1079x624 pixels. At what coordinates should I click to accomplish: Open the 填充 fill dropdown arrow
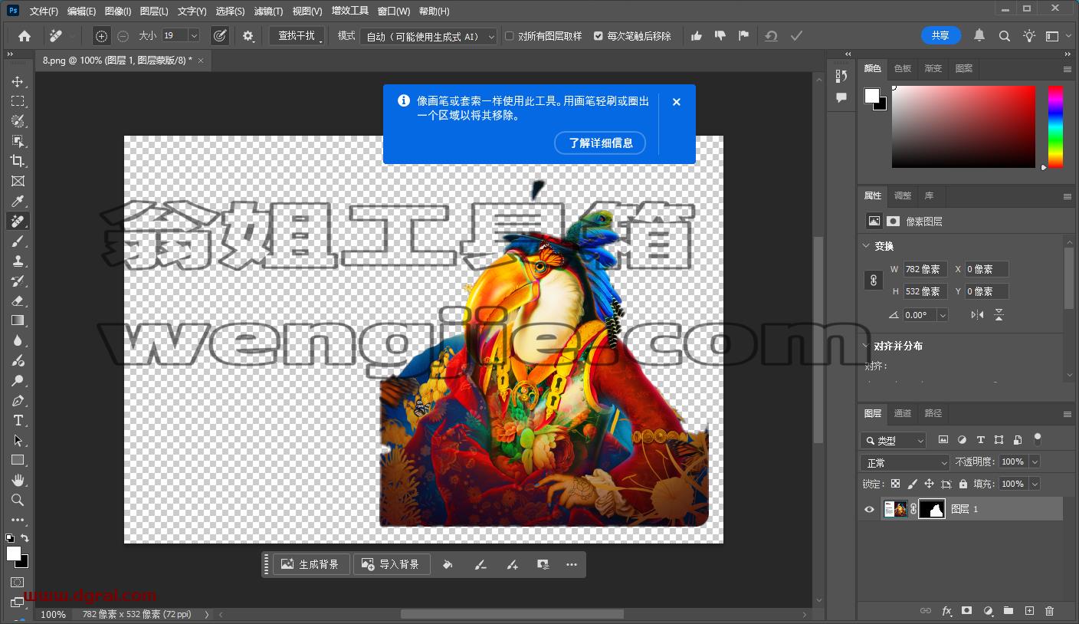[1035, 484]
